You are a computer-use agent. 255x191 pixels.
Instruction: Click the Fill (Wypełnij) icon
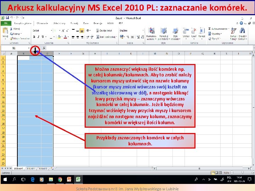tap(210, 34)
